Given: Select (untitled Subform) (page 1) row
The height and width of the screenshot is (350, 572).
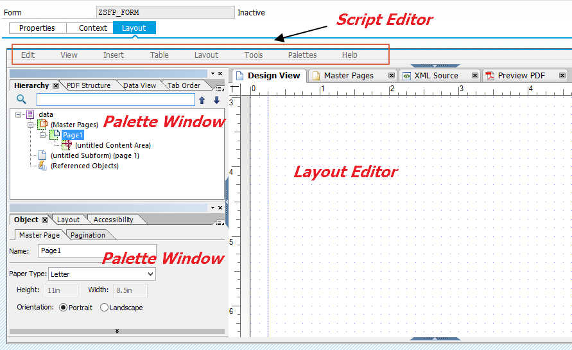Looking at the screenshot, I should pos(95,155).
